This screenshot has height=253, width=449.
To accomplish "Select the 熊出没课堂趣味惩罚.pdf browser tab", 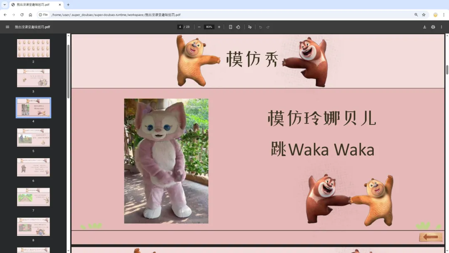I will [36, 5].
